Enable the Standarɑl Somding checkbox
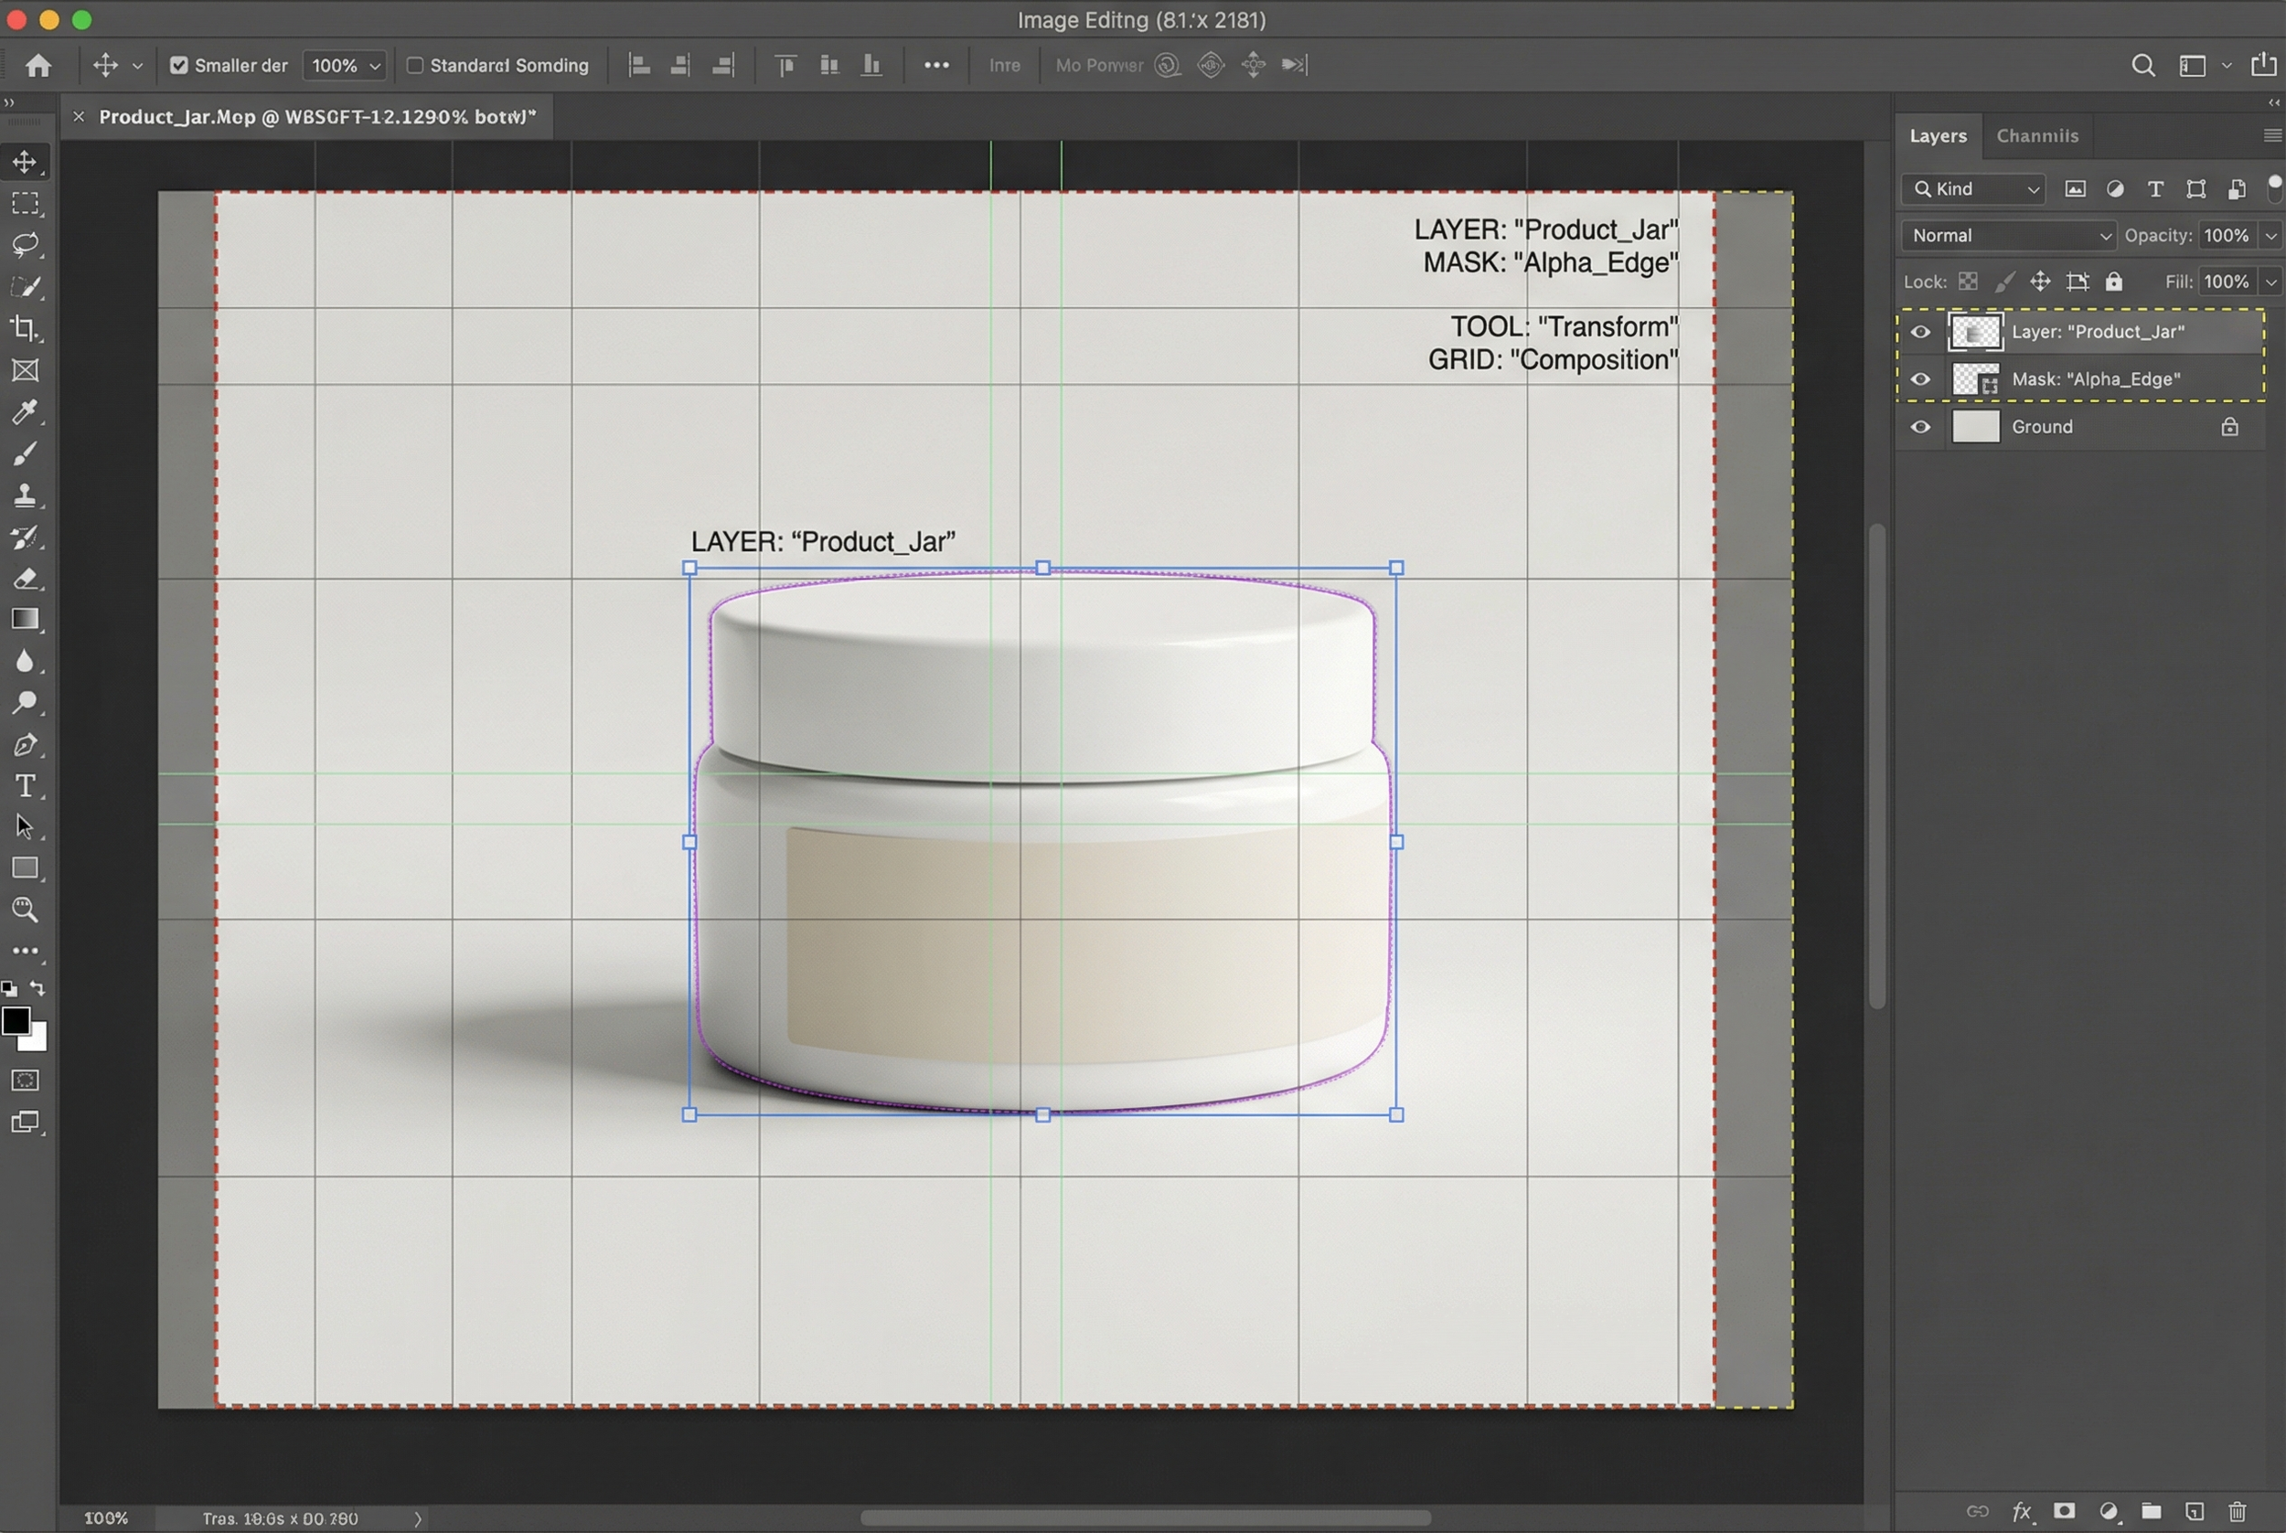This screenshot has width=2286, height=1533. pos(414,66)
